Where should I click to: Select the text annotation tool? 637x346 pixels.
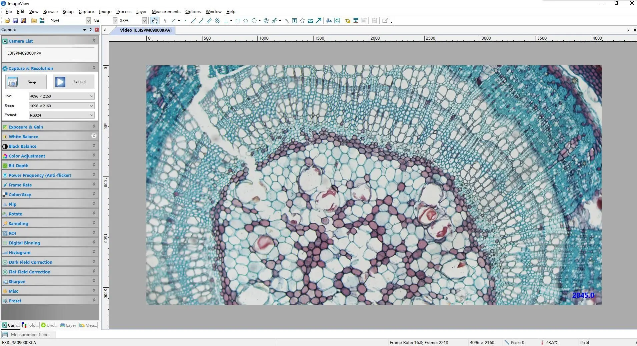tap(294, 21)
